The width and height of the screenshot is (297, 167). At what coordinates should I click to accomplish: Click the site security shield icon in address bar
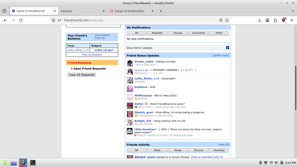tap(53, 20)
